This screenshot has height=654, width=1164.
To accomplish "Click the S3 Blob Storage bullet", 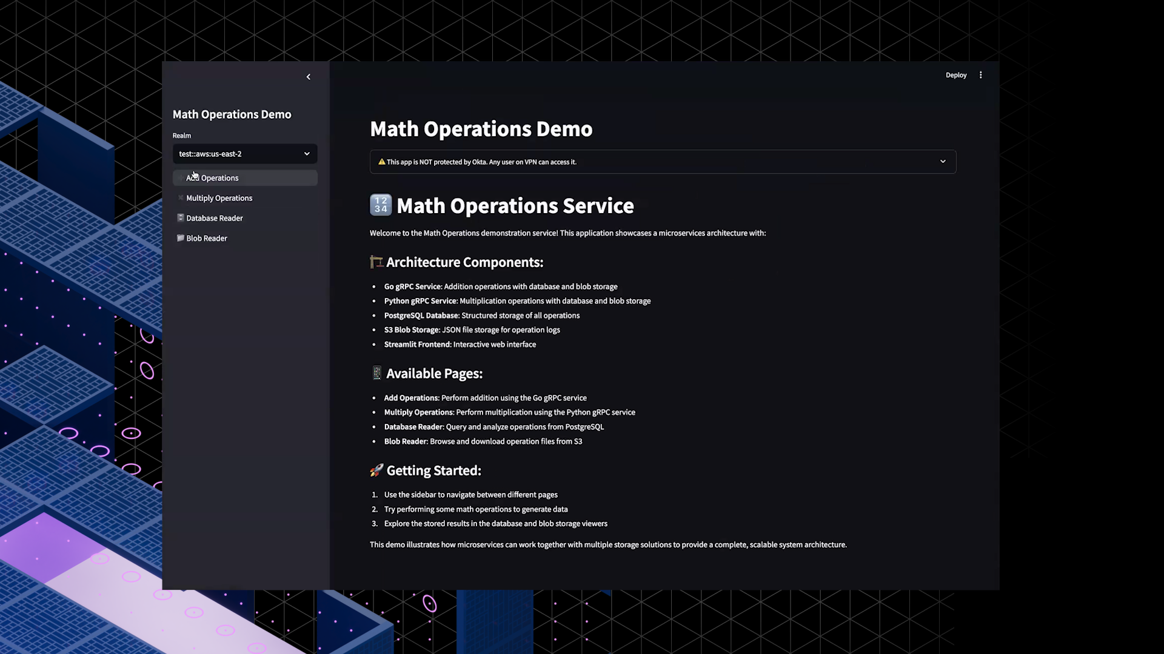I will [x=472, y=330].
